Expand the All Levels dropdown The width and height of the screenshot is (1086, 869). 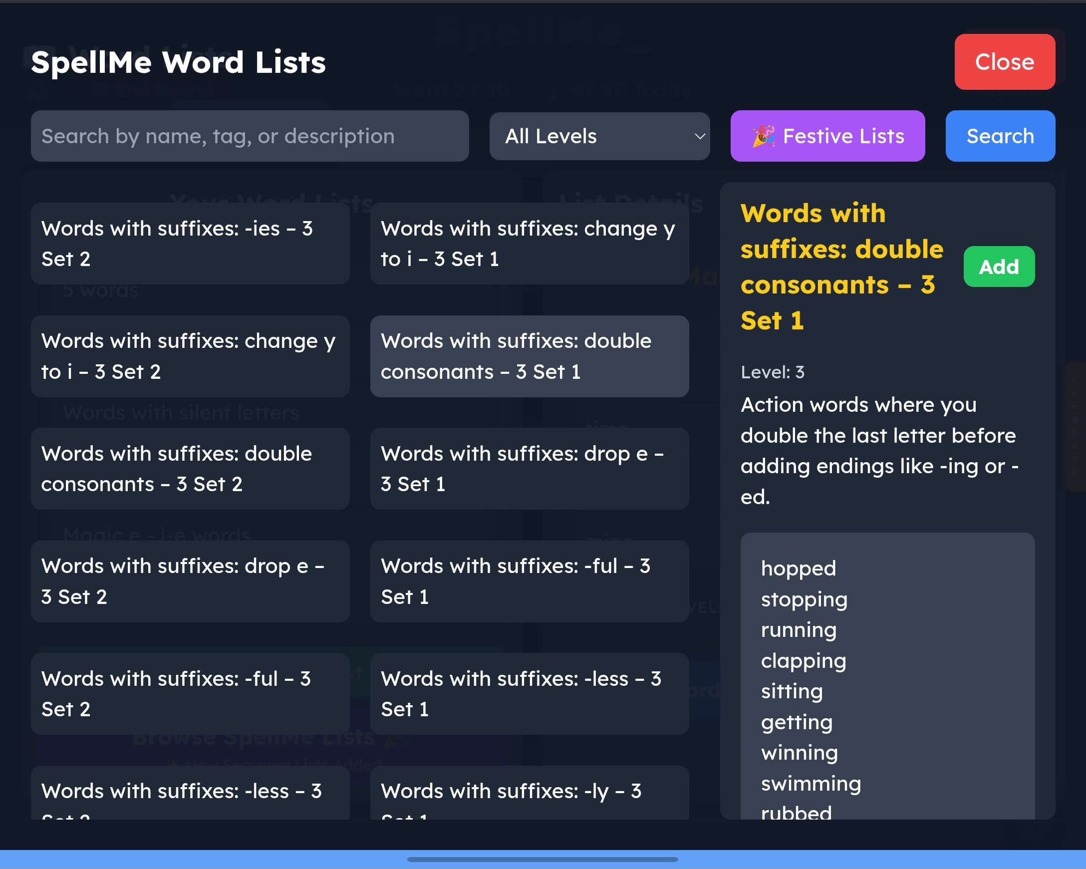[599, 136]
